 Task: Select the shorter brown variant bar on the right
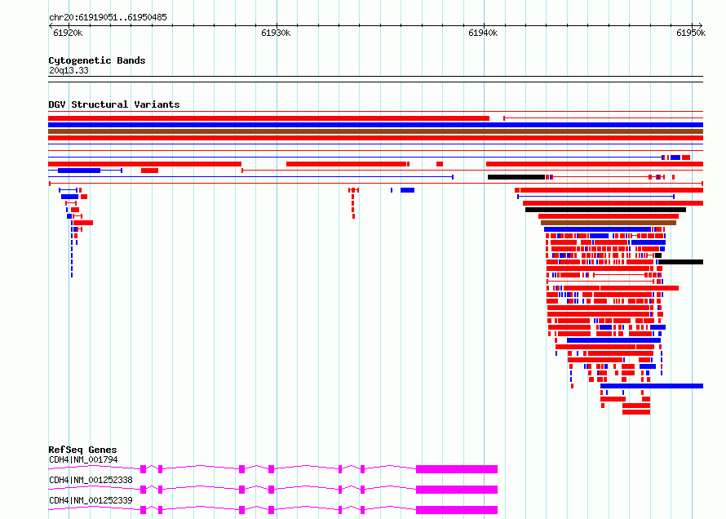coord(609,223)
